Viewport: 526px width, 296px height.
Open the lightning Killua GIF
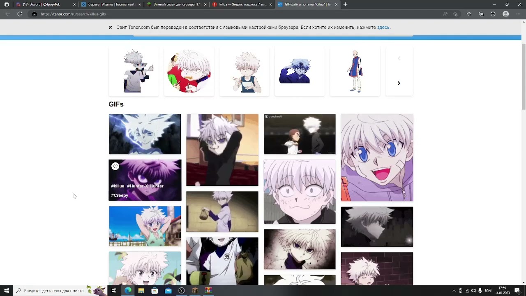tap(145, 134)
